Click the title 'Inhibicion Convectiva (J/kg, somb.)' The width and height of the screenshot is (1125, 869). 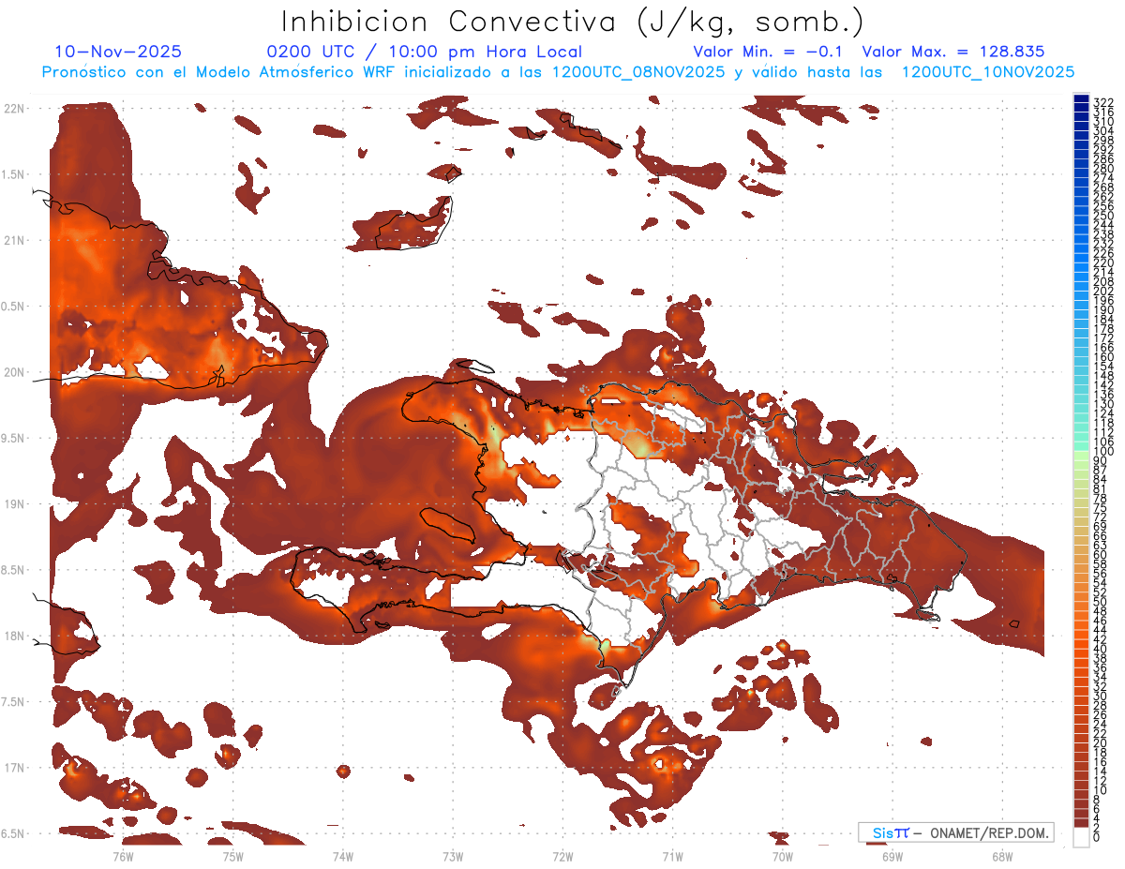(572, 22)
